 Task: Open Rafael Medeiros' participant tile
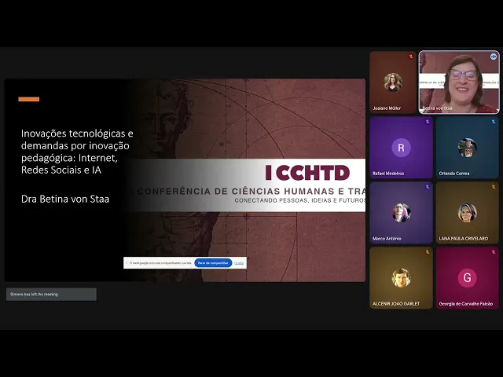tap(401, 148)
